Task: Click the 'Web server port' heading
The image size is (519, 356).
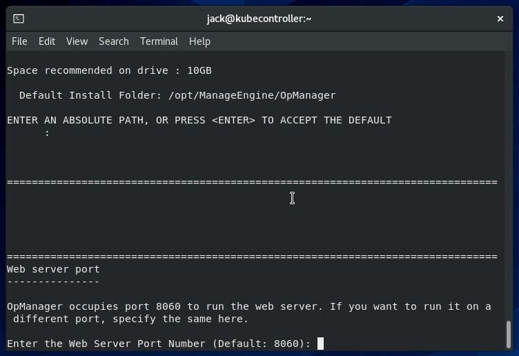Action: [x=53, y=269]
